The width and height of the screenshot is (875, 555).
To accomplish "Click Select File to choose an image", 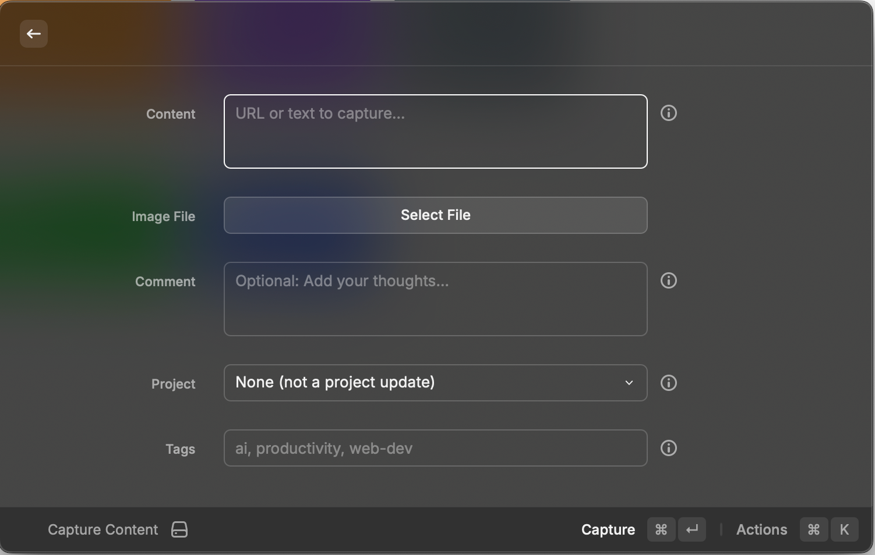I will pyautogui.click(x=435, y=215).
